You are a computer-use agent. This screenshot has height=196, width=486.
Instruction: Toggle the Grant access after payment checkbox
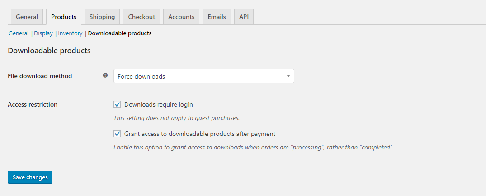click(x=118, y=134)
